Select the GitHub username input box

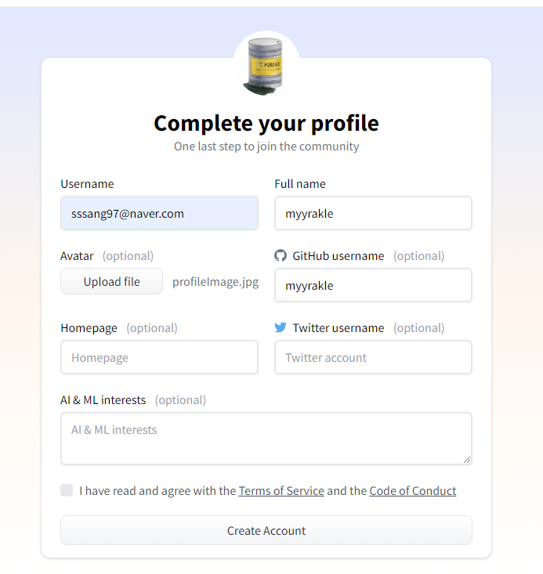coord(373,285)
